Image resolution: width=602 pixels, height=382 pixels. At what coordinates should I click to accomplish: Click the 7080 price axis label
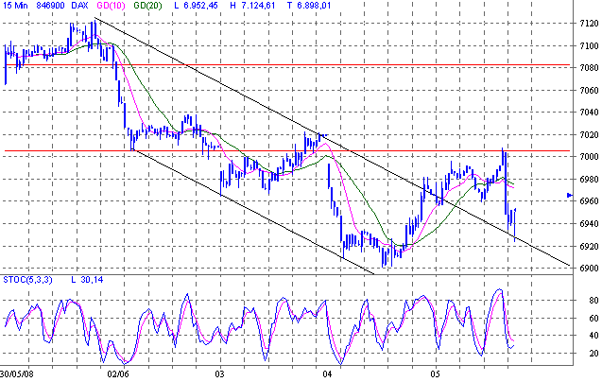[590, 68]
